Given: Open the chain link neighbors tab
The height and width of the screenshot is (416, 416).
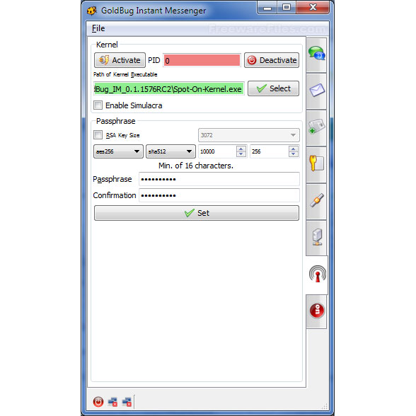Looking at the screenshot, I should (x=316, y=201).
